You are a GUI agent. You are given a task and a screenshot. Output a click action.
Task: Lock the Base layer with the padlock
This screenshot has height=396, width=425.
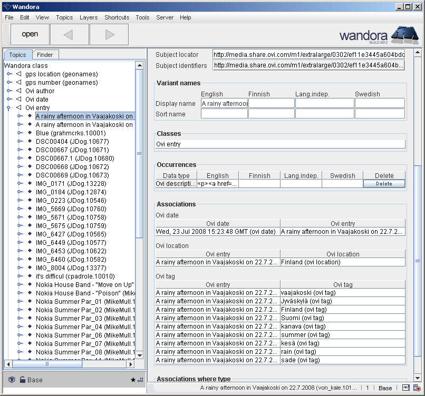(x=22, y=379)
